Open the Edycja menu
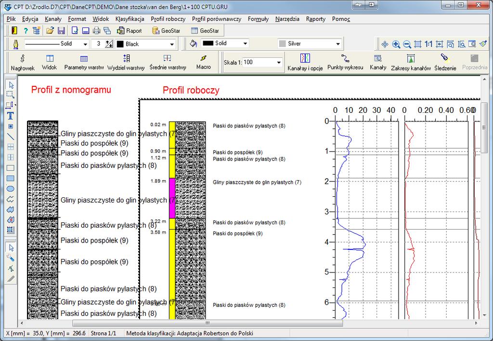Image resolution: width=493 pixels, height=341 pixels. (30, 19)
